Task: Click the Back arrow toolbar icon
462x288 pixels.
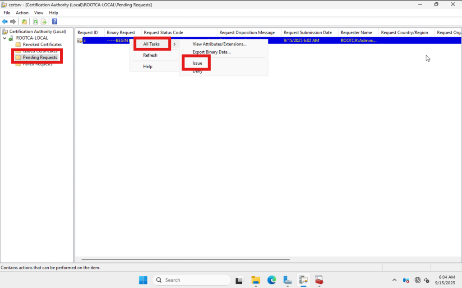Action: pyautogui.click(x=5, y=22)
